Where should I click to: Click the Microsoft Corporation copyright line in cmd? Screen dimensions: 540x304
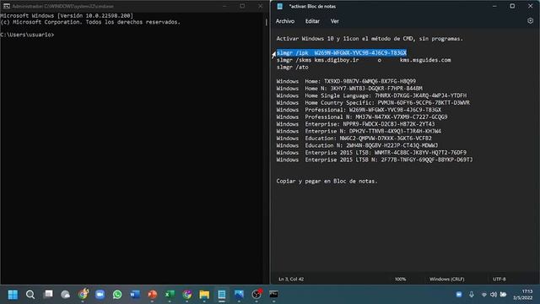(x=90, y=22)
